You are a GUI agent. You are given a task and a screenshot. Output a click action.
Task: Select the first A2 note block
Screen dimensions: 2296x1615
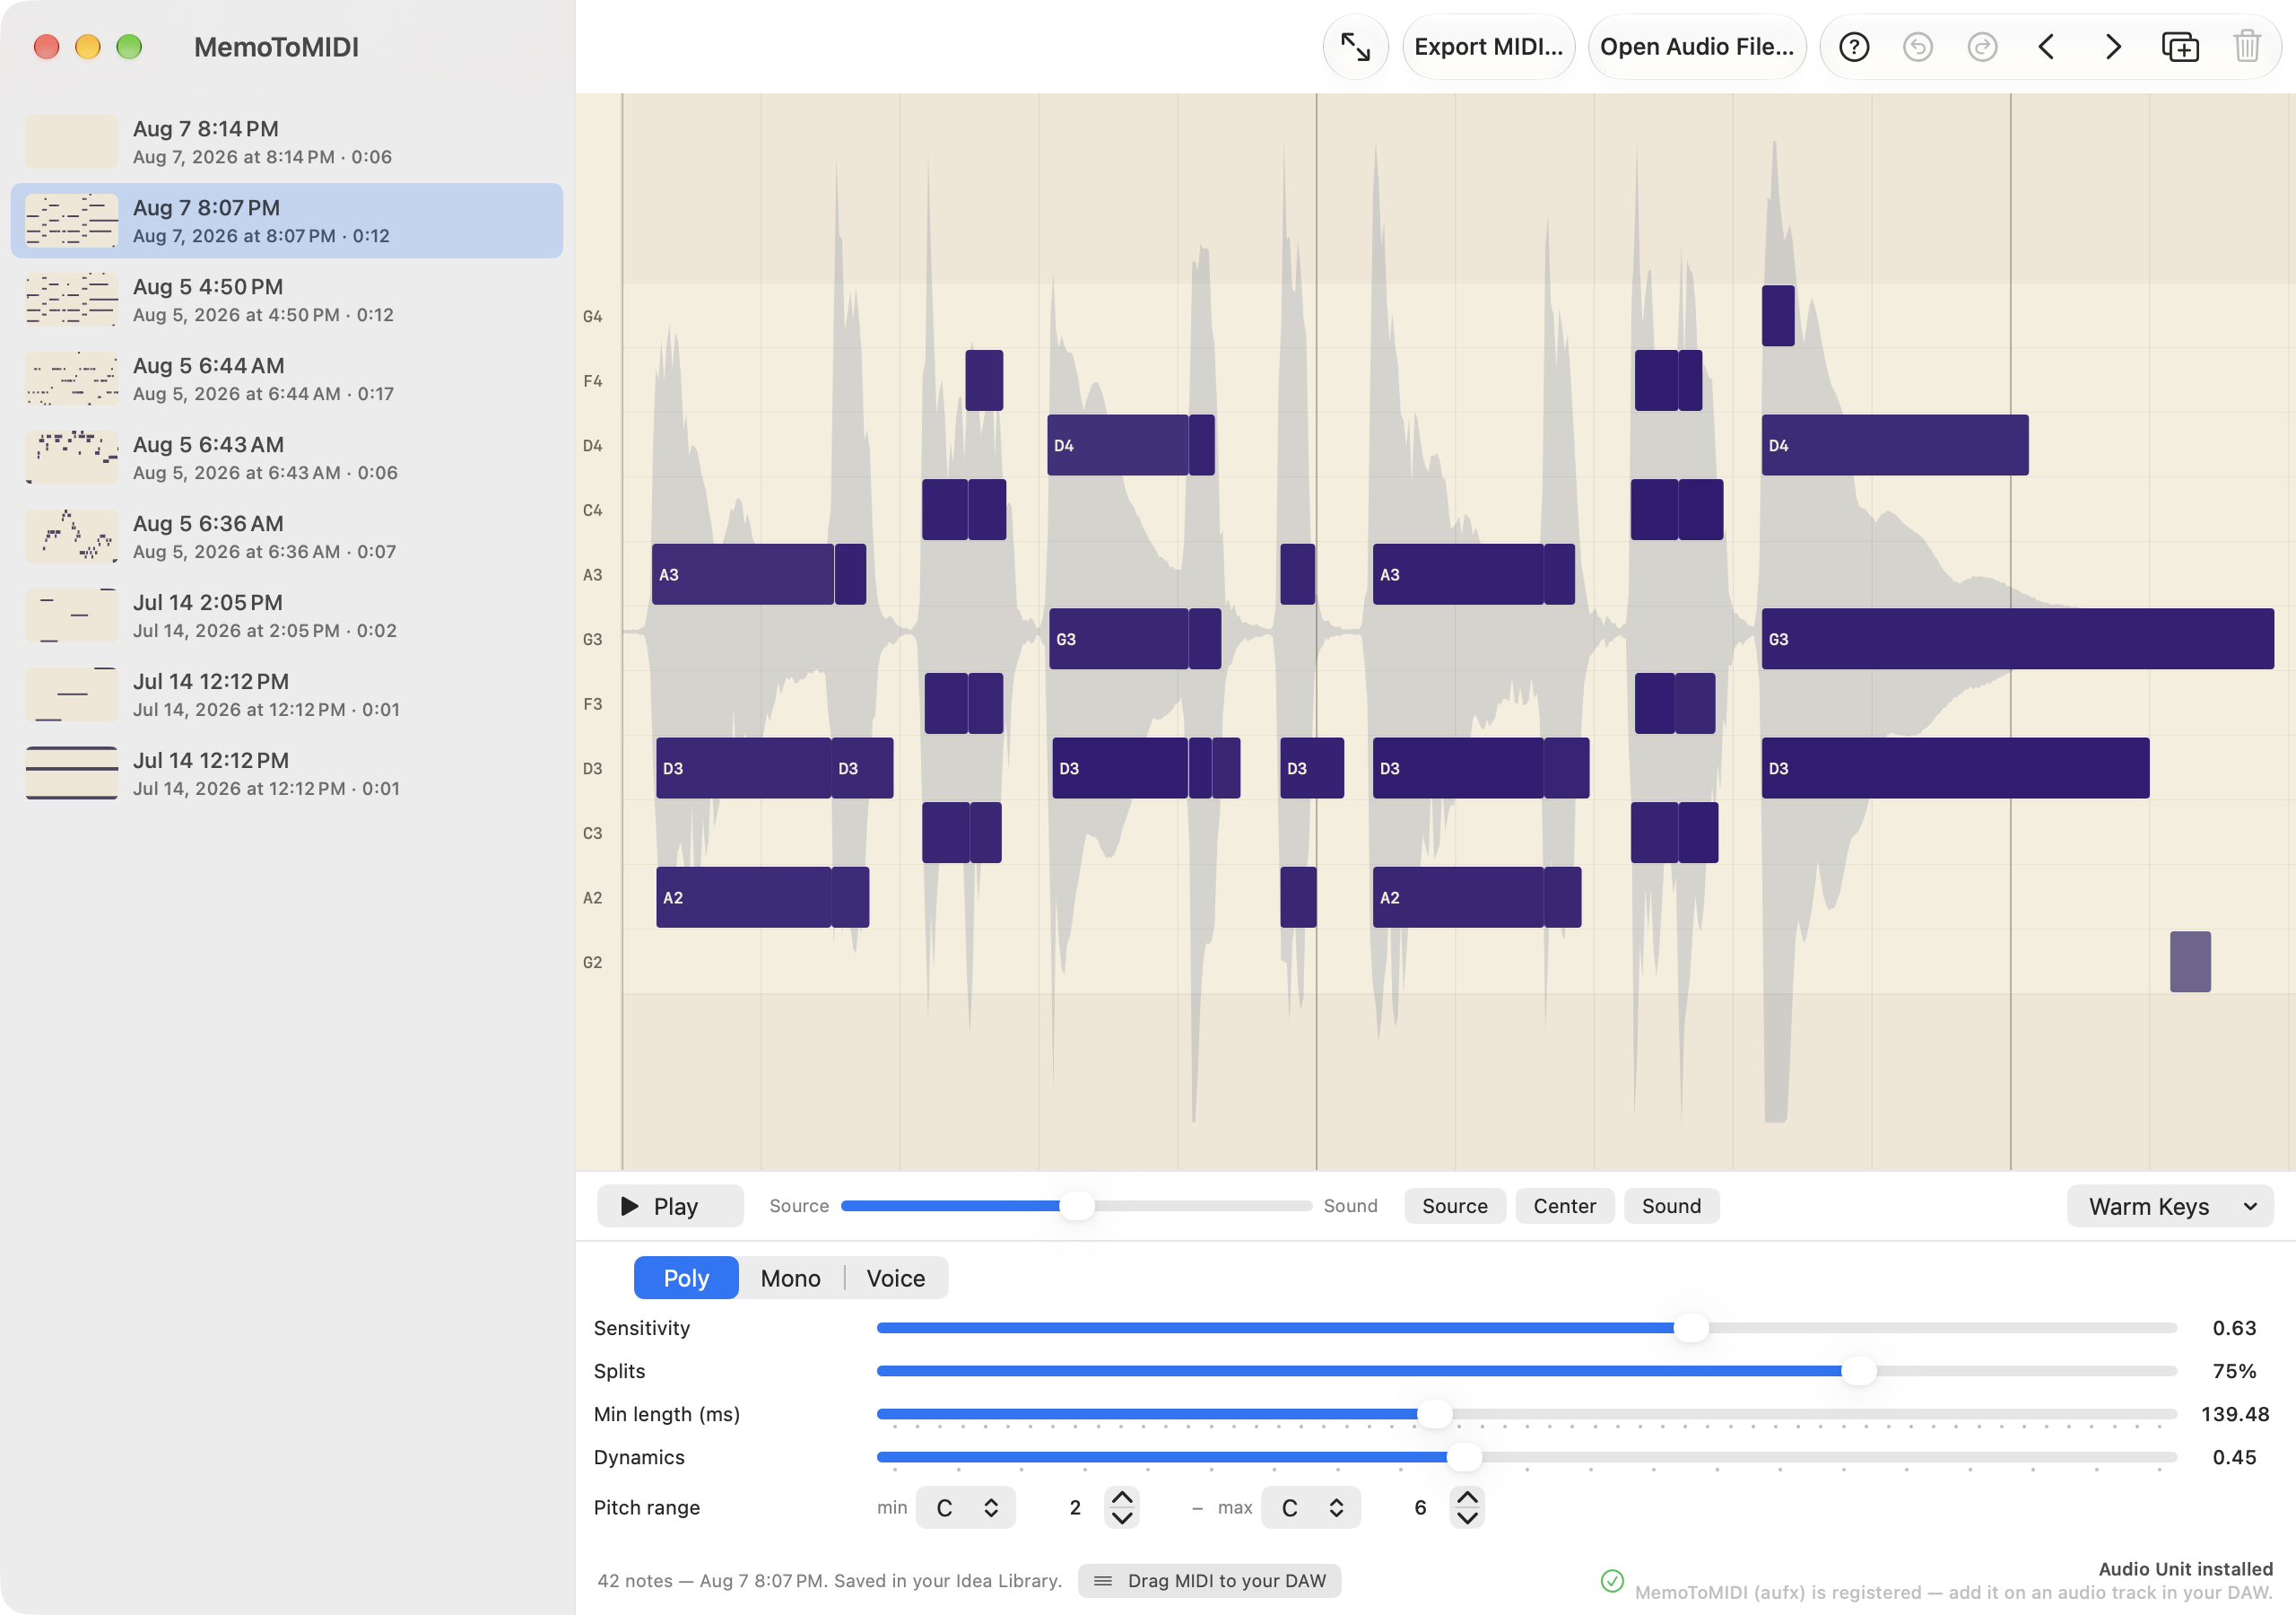pos(743,897)
